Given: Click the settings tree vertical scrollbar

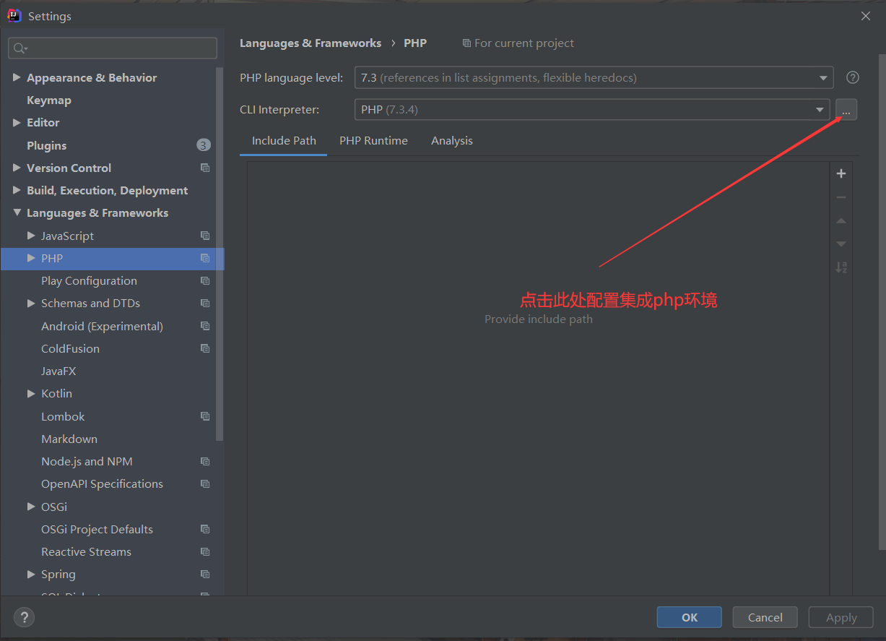Looking at the screenshot, I should click(220, 253).
